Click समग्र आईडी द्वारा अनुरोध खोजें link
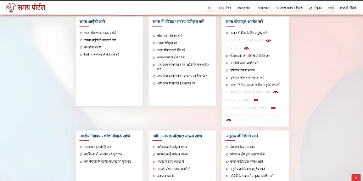The image size is (363, 181). click(246, 162)
